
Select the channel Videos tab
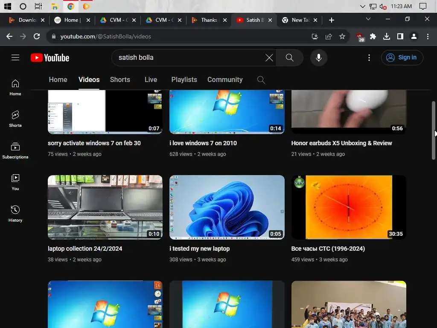[89, 80]
